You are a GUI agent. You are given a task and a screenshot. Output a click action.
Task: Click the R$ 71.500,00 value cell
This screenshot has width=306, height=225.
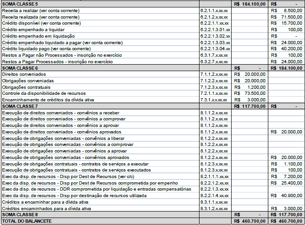286,17
